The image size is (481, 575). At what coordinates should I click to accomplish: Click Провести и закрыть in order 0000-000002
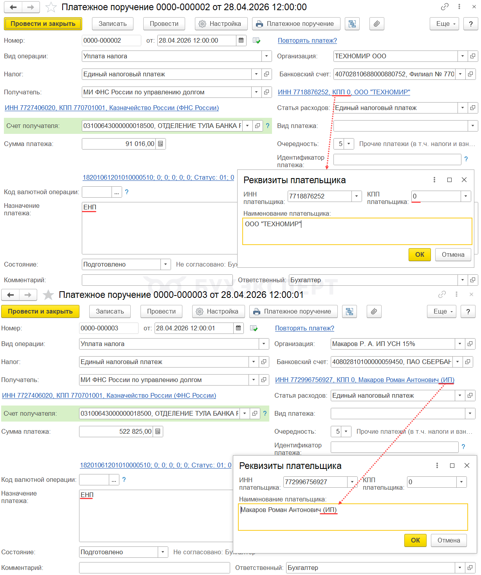coord(43,24)
